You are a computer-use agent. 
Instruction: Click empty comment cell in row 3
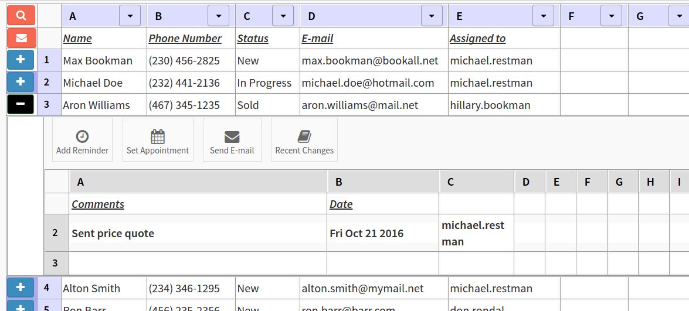click(x=198, y=264)
